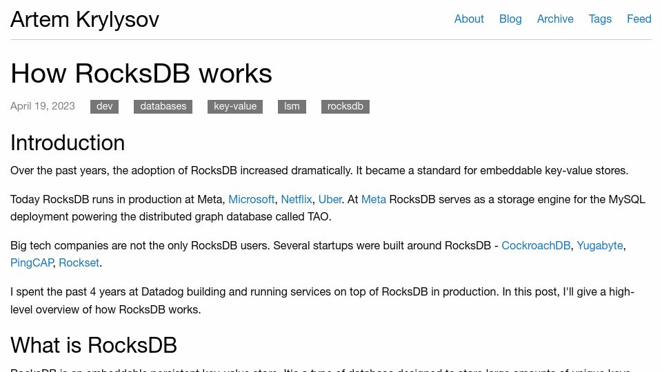The image size is (662, 372).
Task: Select the key-value tag
Action: pyautogui.click(x=234, y=106)
